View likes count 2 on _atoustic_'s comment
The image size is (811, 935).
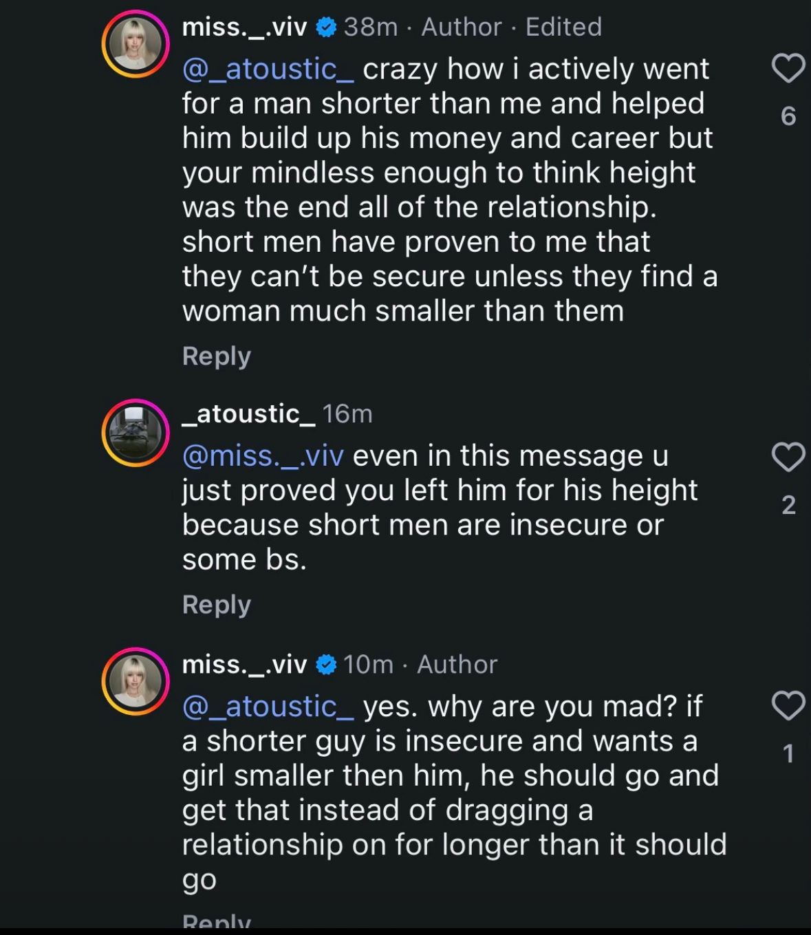[788, 505]
